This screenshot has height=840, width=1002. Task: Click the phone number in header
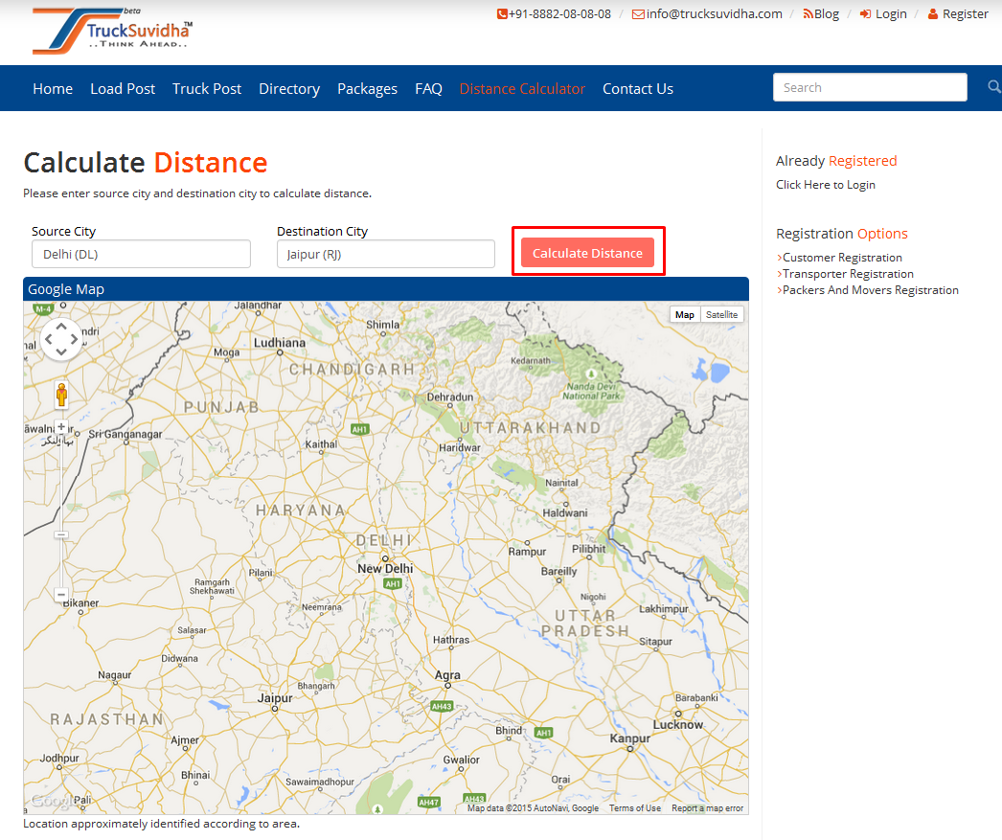coord(554,14)
